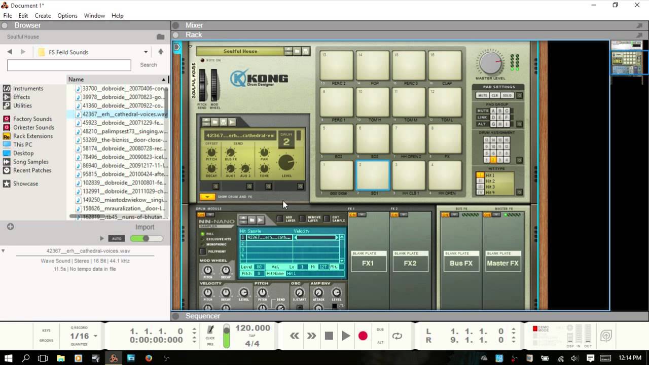Go up one folder level arrow

click(x=161, y=52)
